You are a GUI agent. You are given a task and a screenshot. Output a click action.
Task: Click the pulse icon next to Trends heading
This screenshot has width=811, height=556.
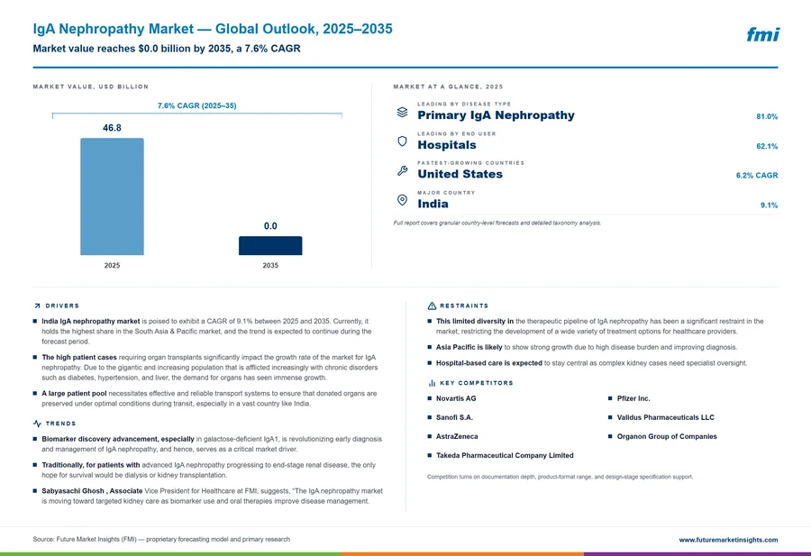coord(37,423)
